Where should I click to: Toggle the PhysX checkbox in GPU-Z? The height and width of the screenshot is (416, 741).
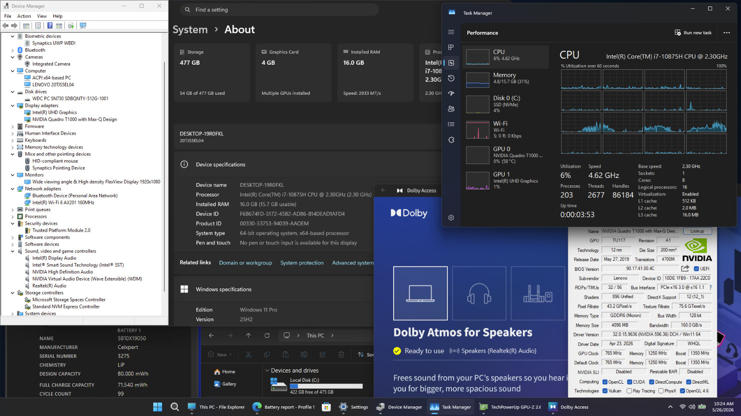[661, 391]
